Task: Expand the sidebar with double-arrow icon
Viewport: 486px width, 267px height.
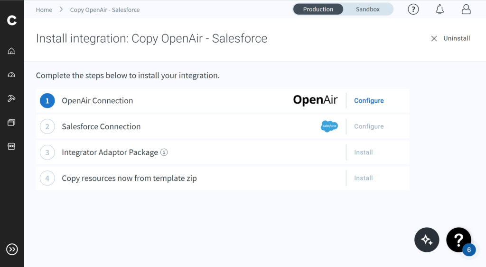Action: tap(12, 249)
